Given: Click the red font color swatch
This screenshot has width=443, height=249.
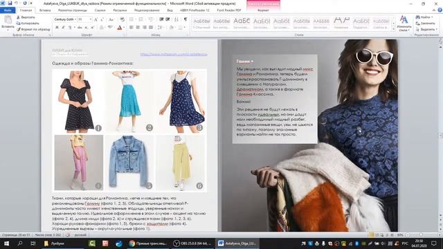Looking at the screenshot, I should (x=120, y=28).
